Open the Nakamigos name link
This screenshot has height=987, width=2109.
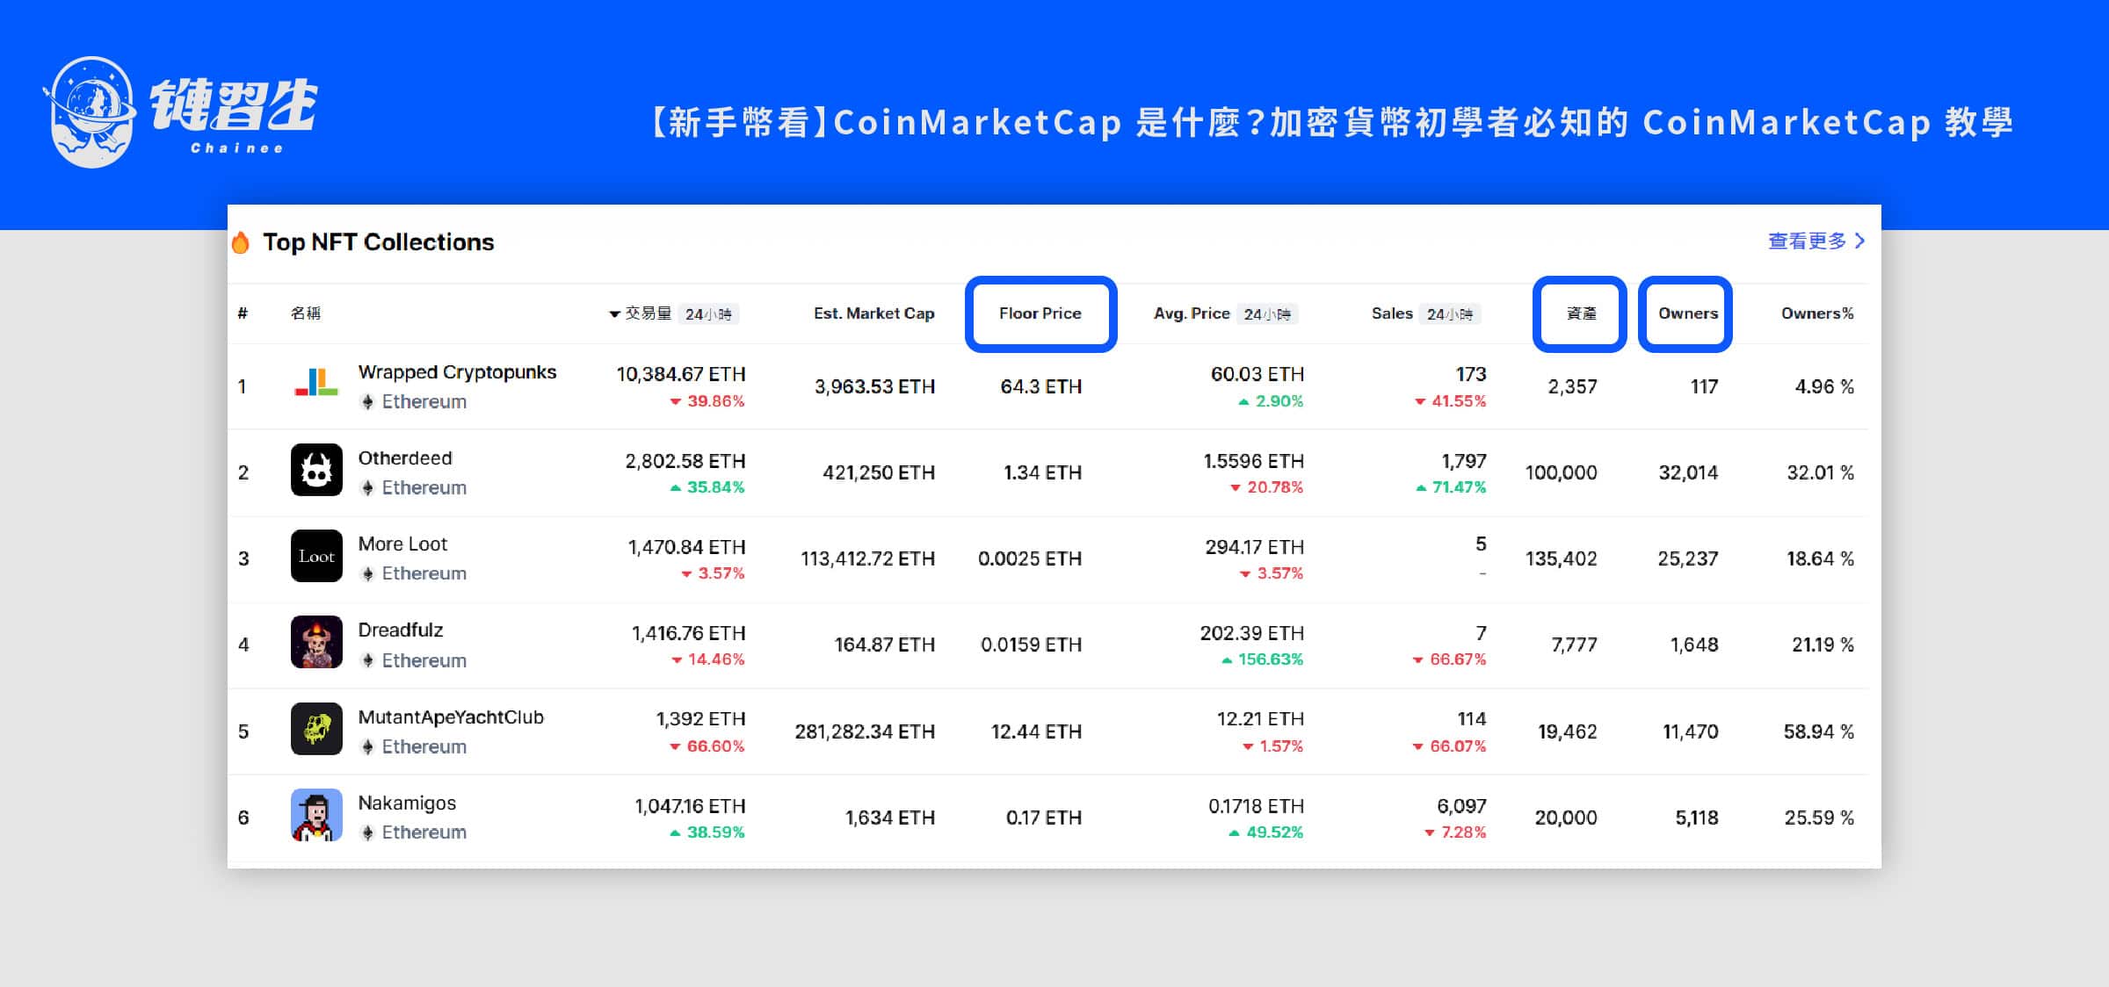point(407,803)
